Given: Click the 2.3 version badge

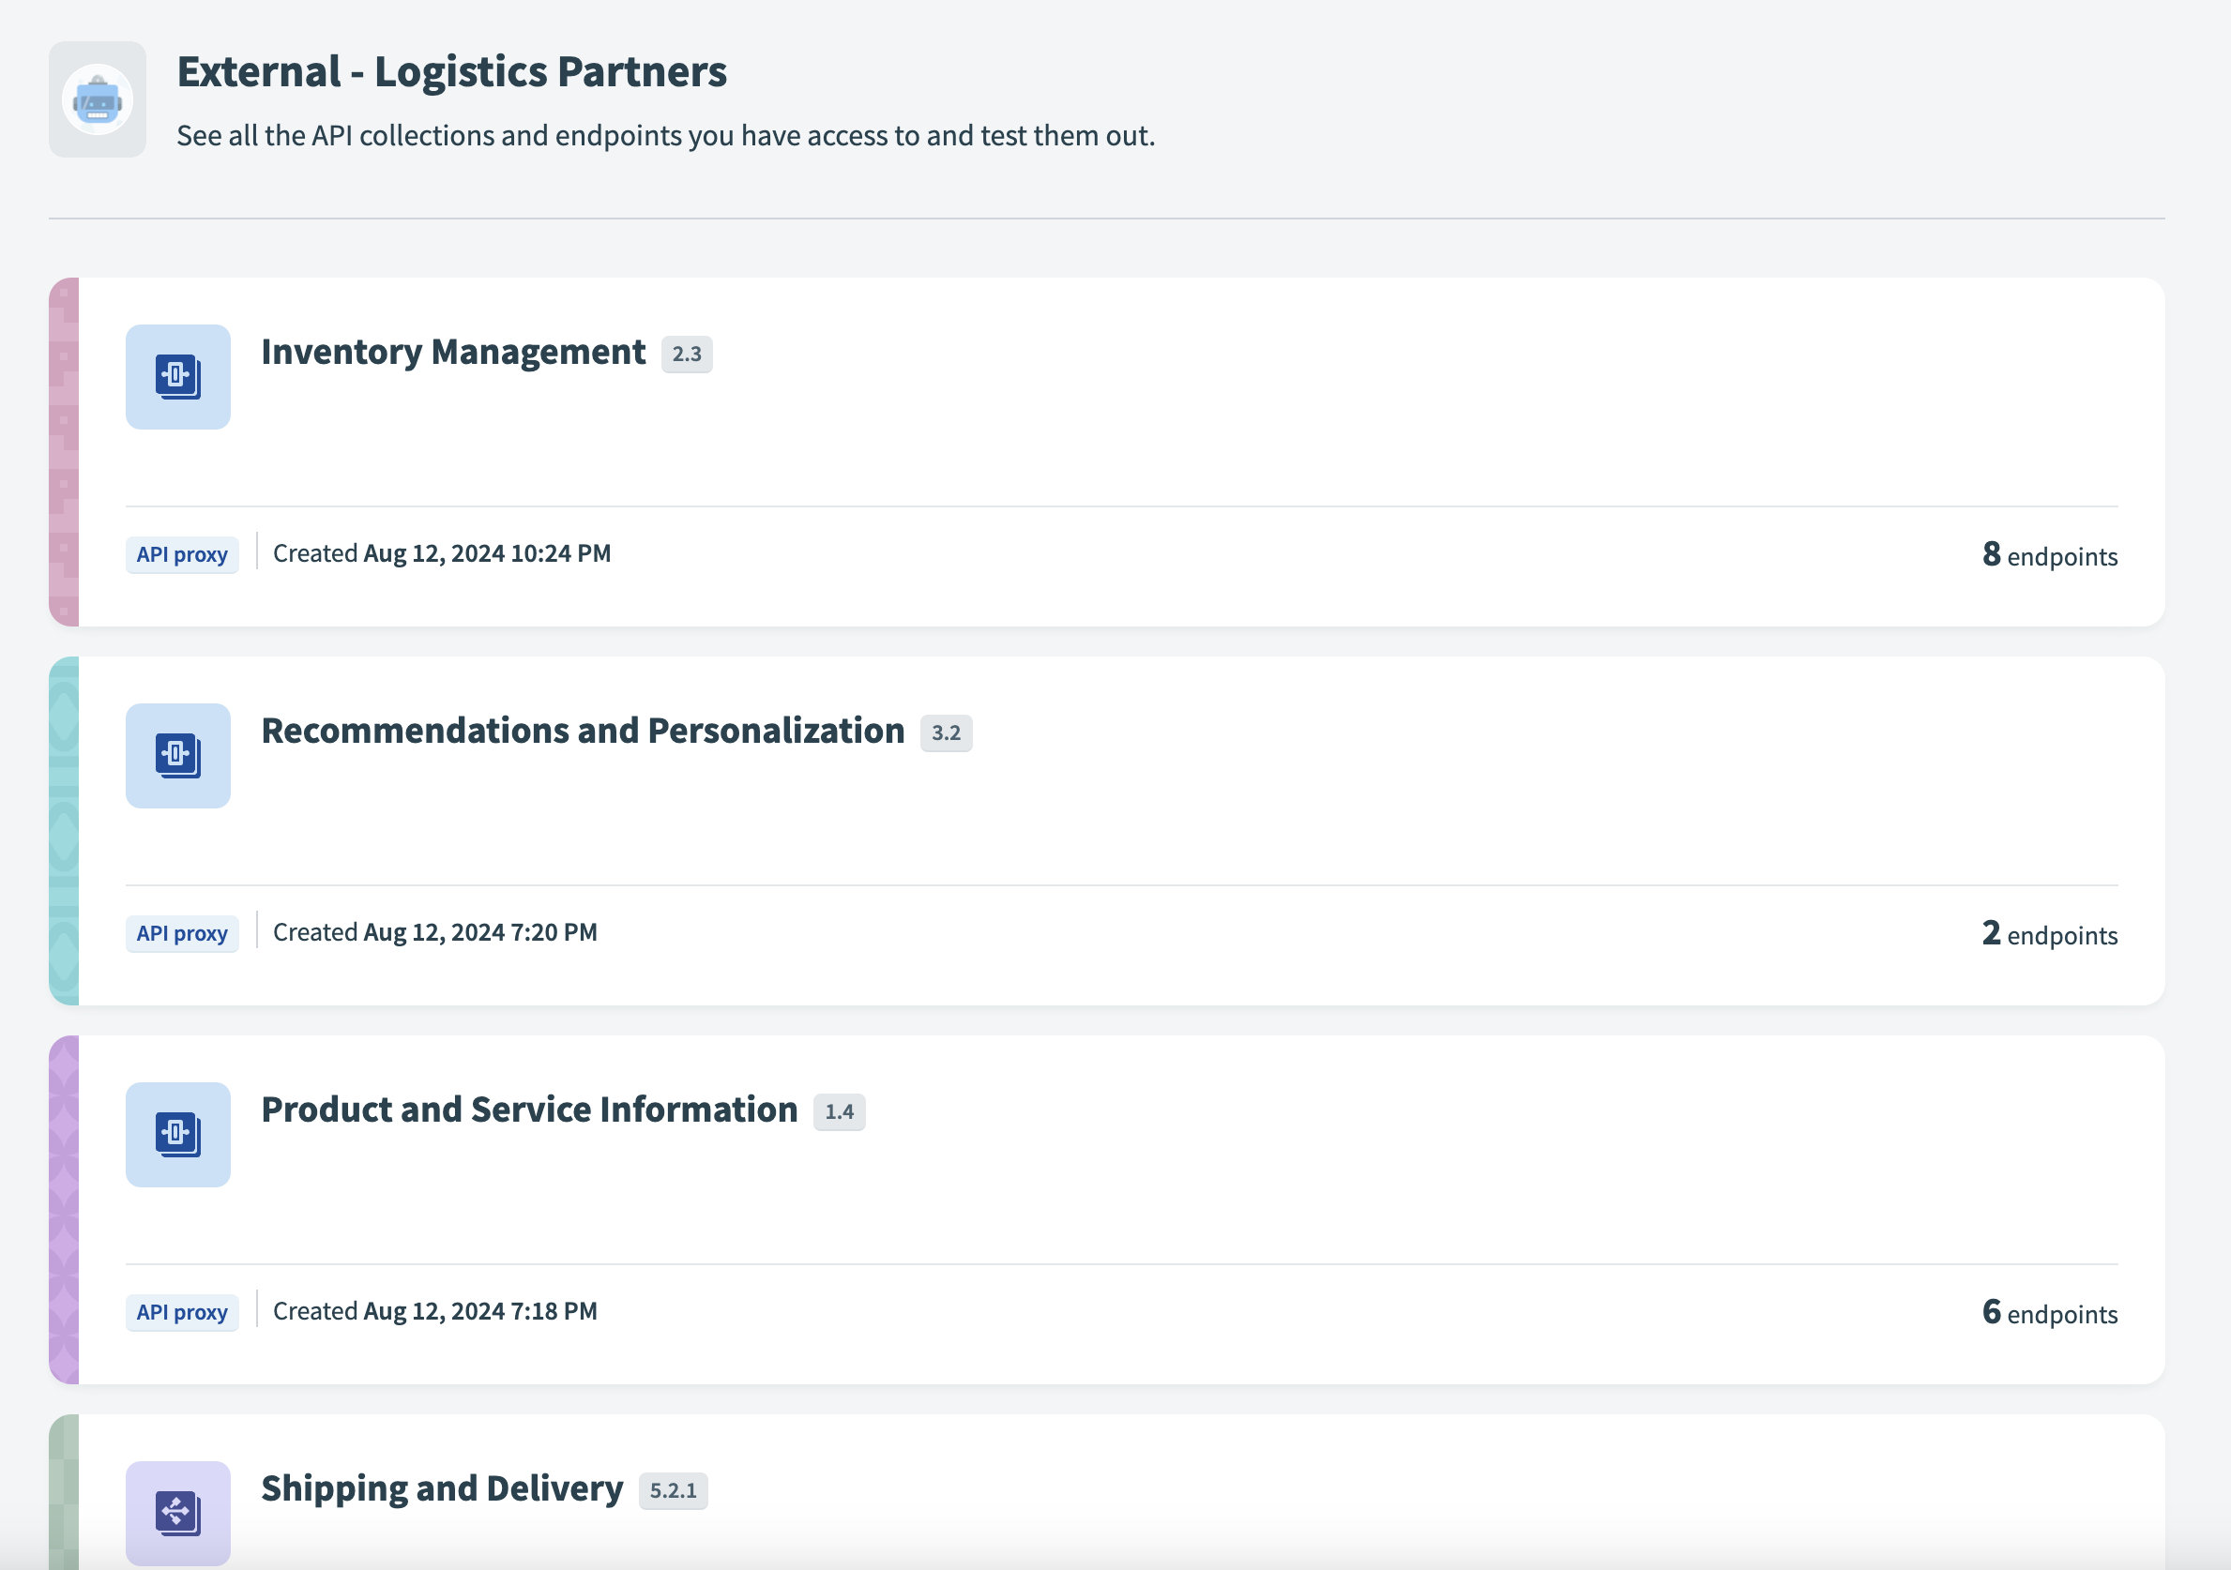Looking at the screenshot, I should pyautogui.click(x=686, y=355).
